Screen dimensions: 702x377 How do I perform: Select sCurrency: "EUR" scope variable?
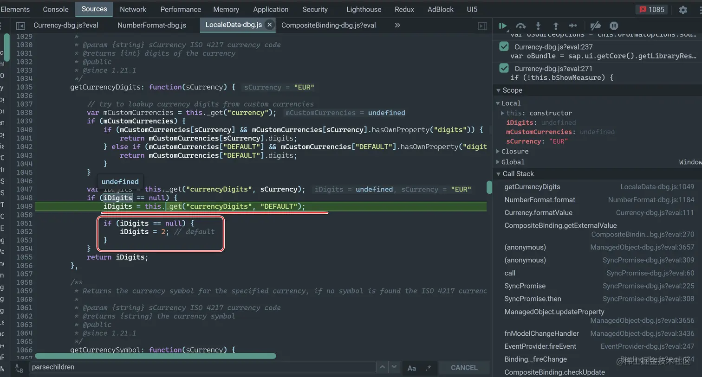coord(537,141)
